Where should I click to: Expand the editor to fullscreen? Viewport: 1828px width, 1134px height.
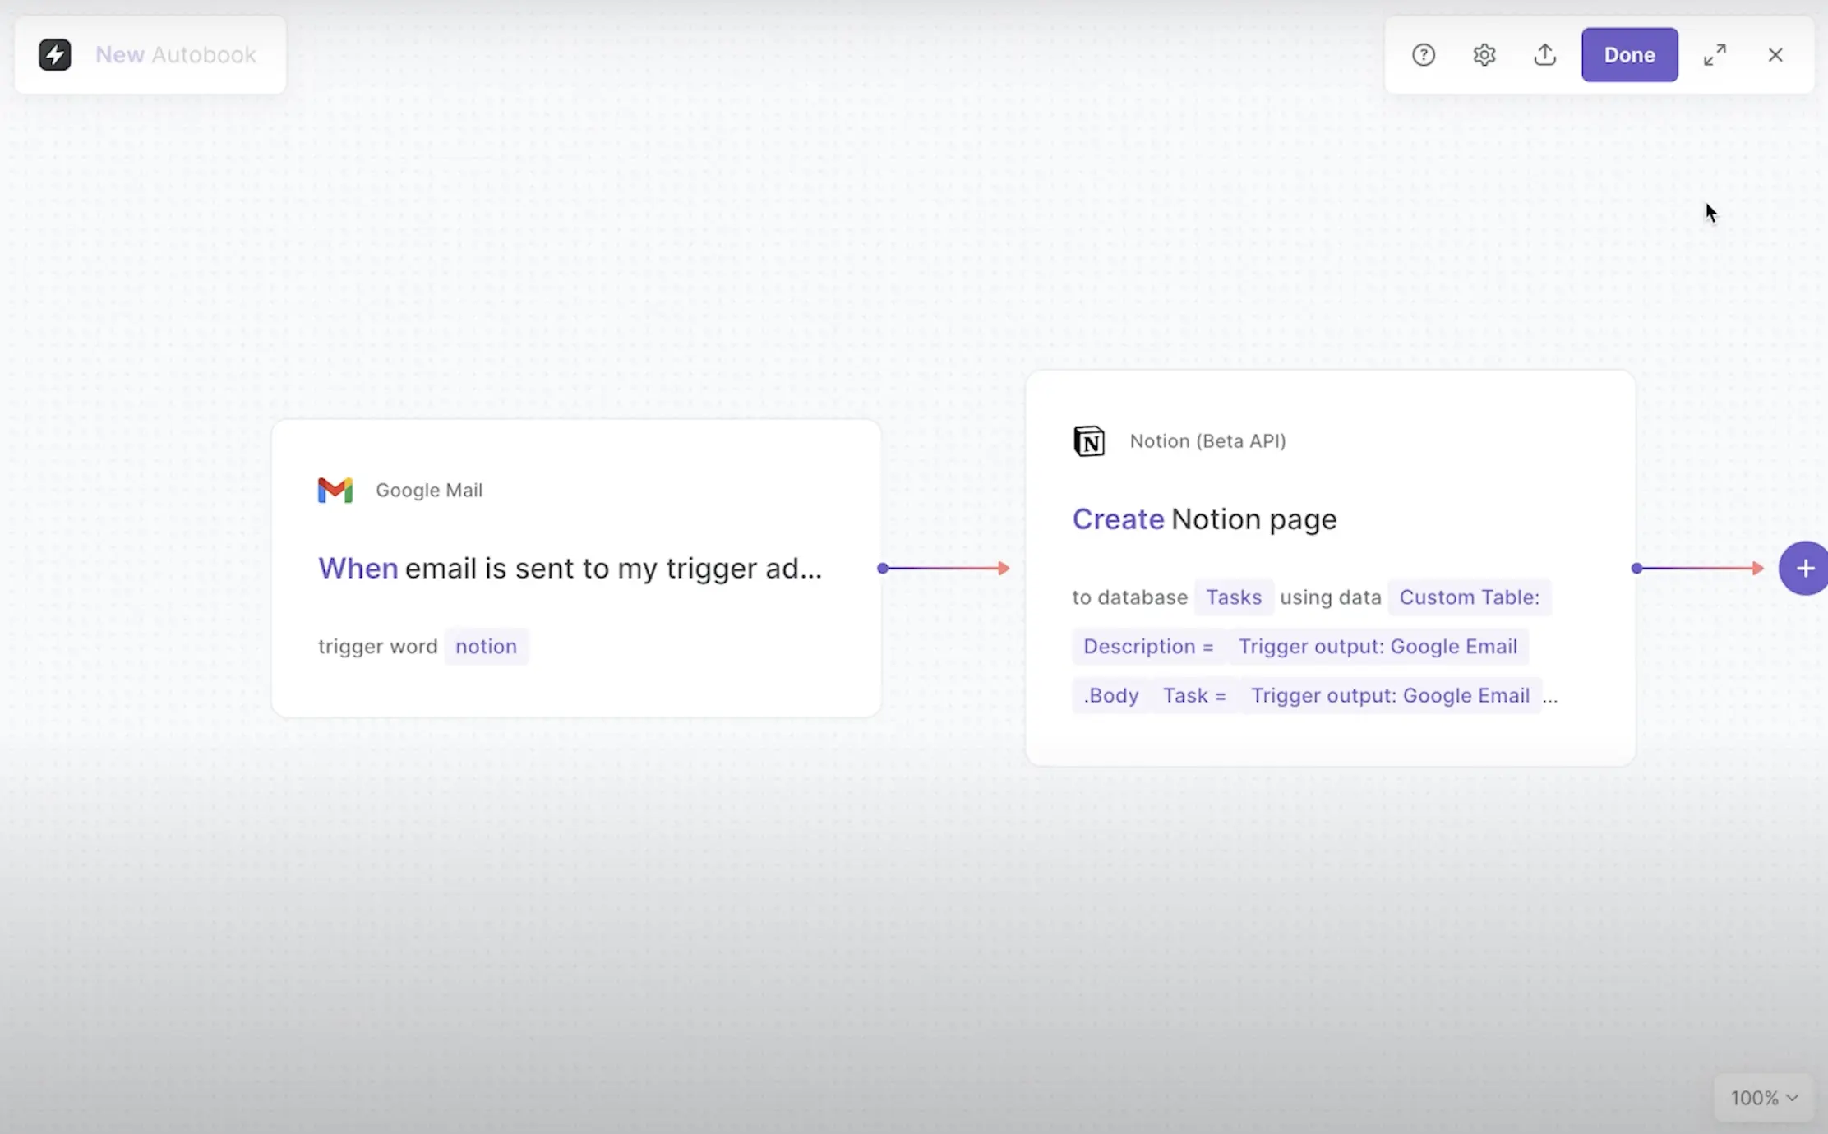pyautogui.click(x=1715, y=55)
